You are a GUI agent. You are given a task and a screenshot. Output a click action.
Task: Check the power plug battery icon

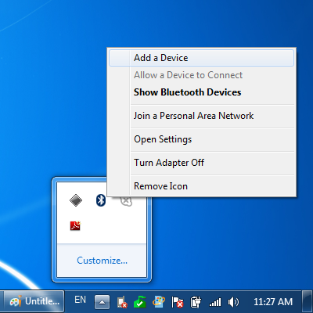pos(196,302)
